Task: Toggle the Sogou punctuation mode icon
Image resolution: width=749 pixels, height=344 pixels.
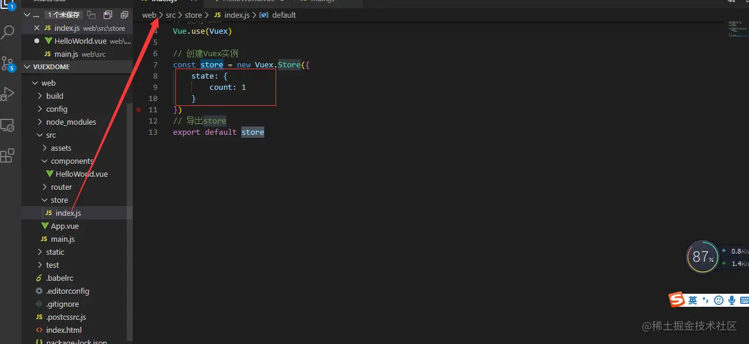Action: [706, 300]
